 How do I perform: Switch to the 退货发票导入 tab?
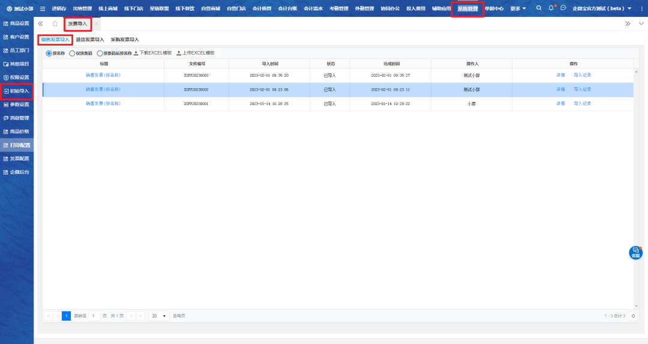(90, 40)
